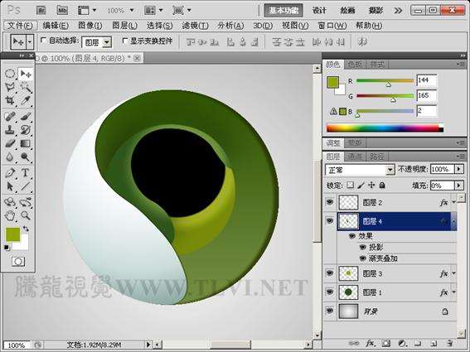Image resolution: width=470 pixels, height=352 pixels.
Task: Delete layer with trash icon
Action: tap(449, 343)
